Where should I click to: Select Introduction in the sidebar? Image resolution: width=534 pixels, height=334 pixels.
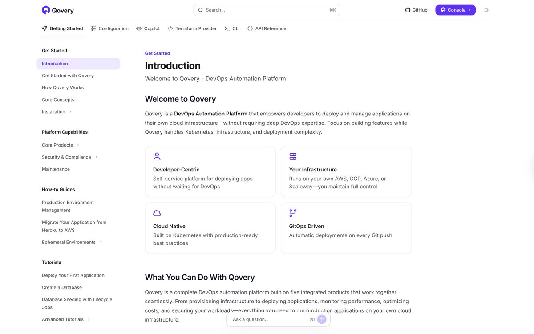[x=78, y=64]
